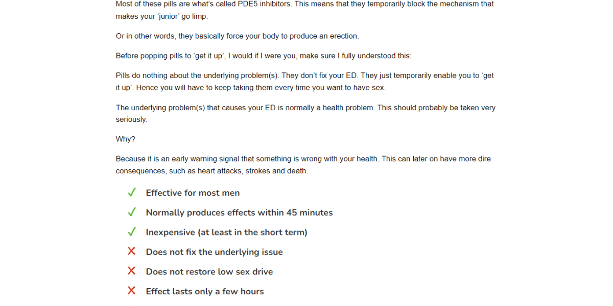This screenshot has height=306, width=613.
Task: Click the checkmark next to 'Normally produces effects within 45 minutes'
Action: click(x=132, y=212)
